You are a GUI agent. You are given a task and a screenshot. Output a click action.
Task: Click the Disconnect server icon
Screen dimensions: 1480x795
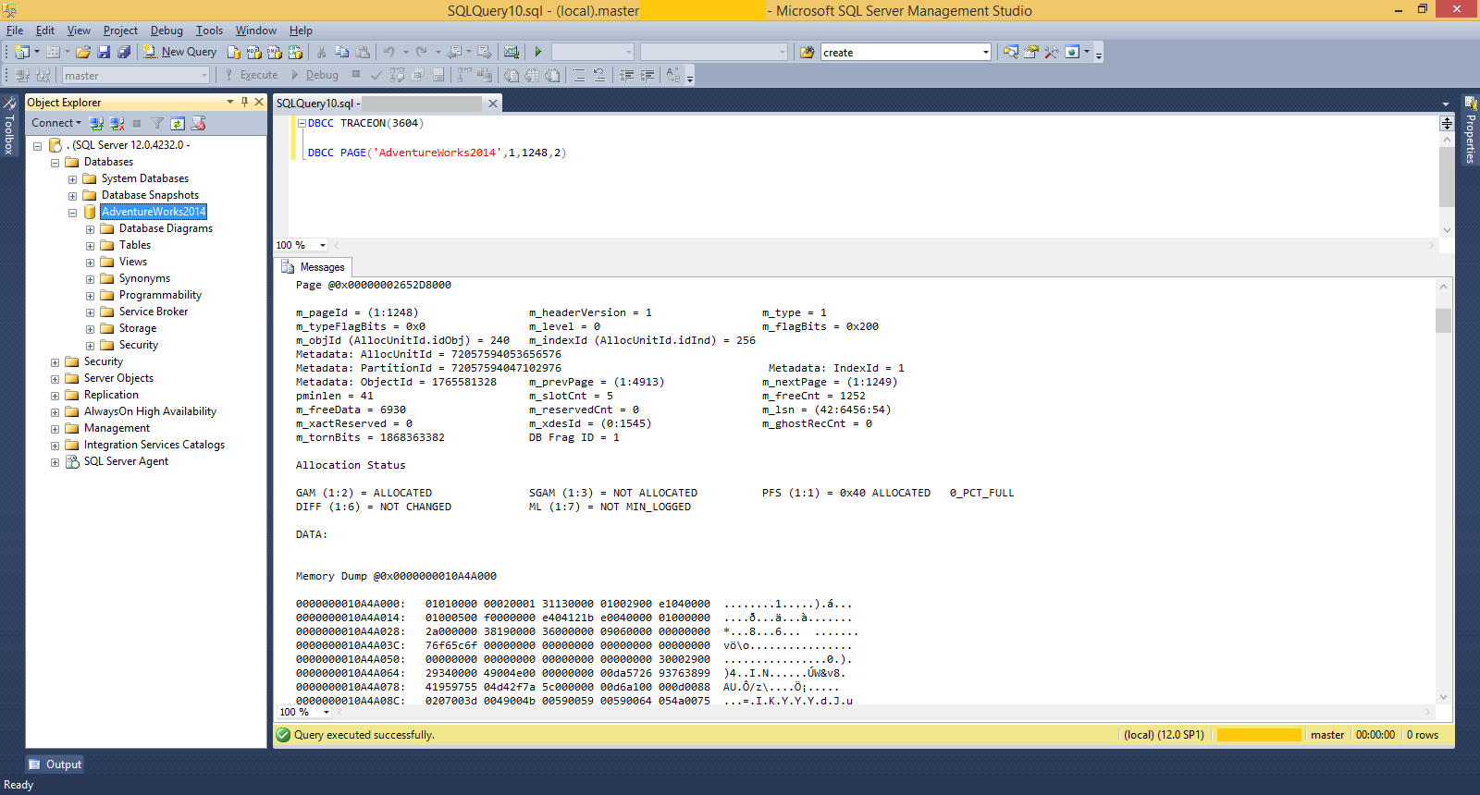[117, 123]
